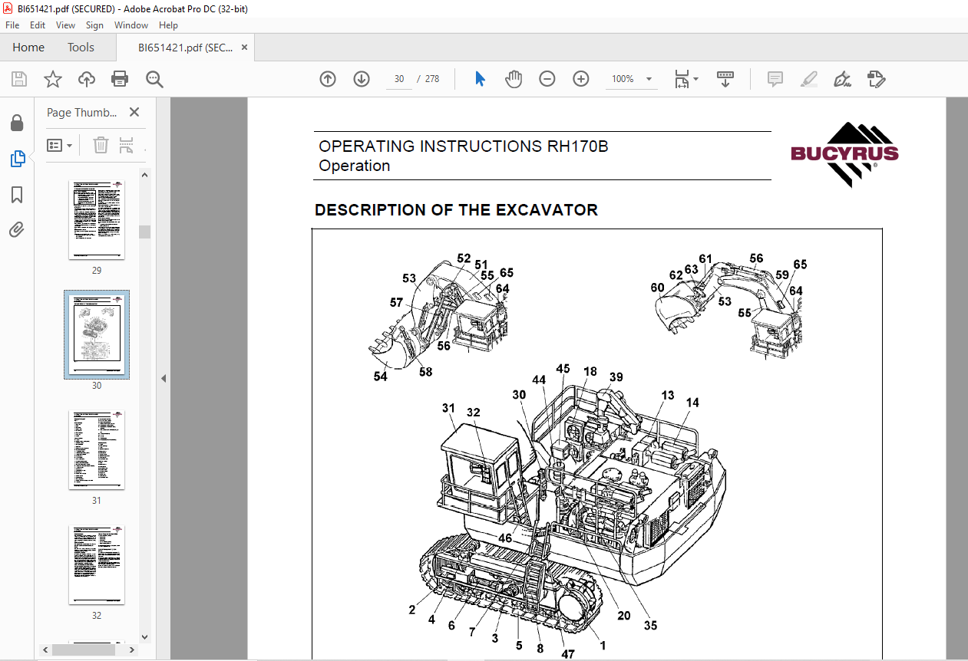
Task: Click the insert page break icon in thumbnails panel
Action: [127, 145]
